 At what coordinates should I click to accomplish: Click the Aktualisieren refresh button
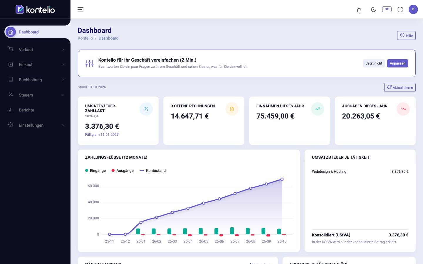tap(400, 87)
